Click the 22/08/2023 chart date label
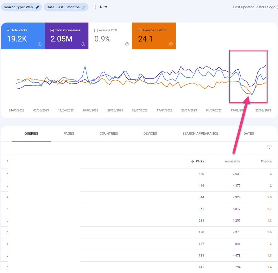This screenshot has width=278, height=273. pos(263,110)
